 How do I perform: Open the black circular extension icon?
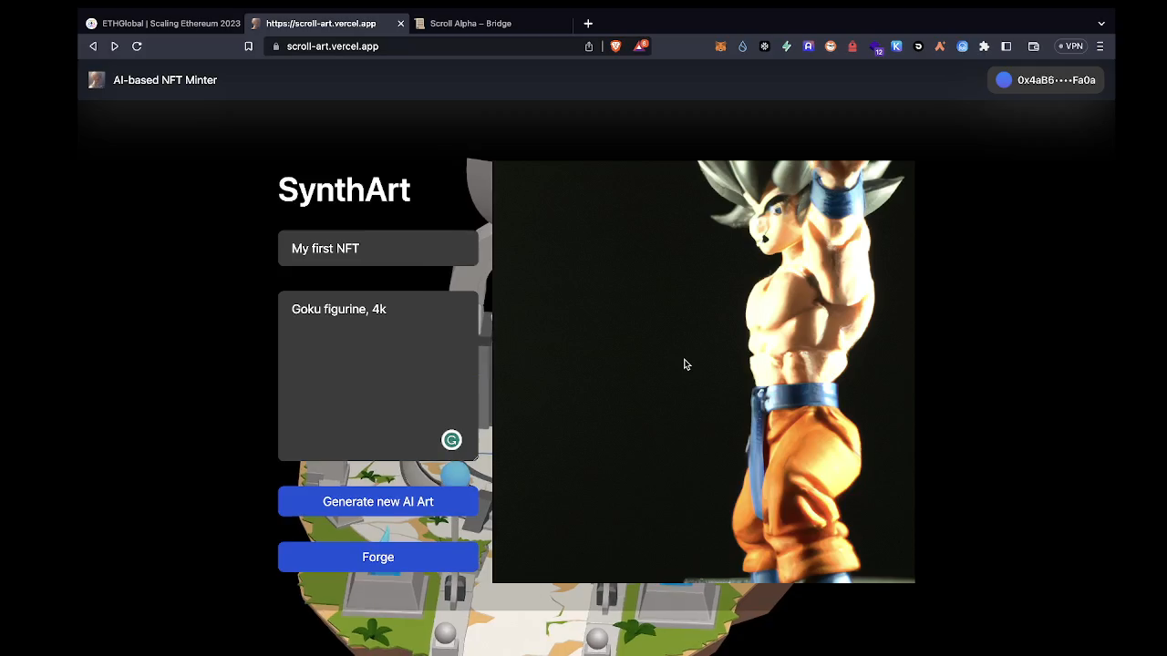pyautogui.click(x=918, y=46)
